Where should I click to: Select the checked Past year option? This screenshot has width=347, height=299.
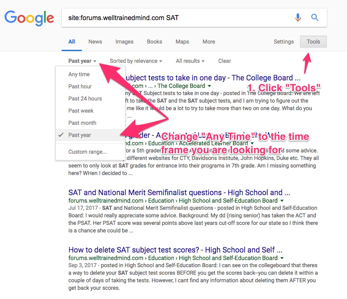click(90, 135)
